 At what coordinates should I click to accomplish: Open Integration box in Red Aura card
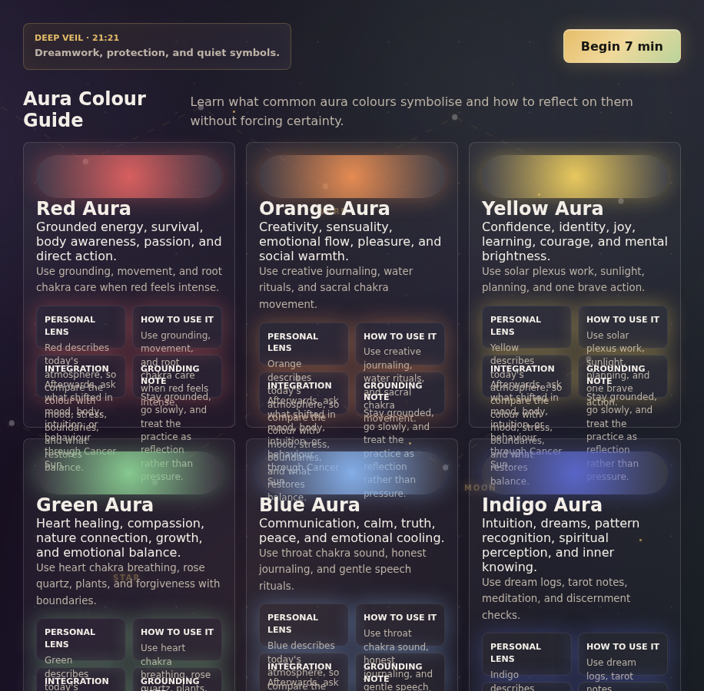point(81,376)
